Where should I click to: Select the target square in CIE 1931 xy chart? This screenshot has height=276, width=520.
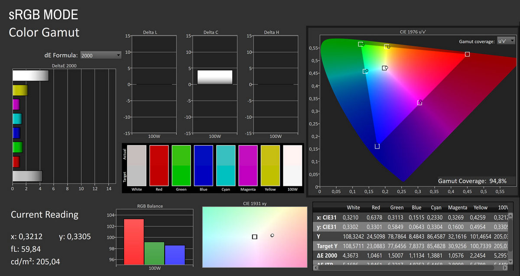(254, 237)
